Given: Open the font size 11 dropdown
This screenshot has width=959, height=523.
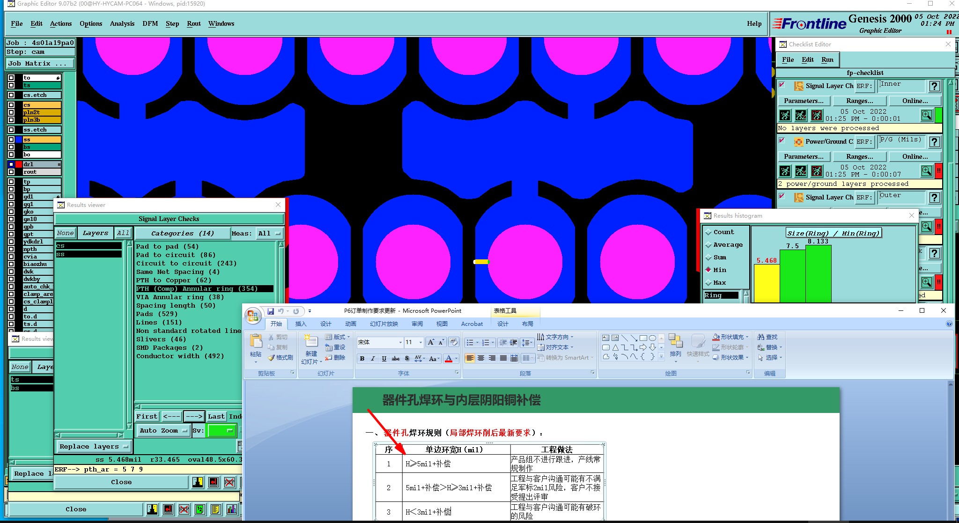Looking at the screenshot, I should click(x=420, y=342).
